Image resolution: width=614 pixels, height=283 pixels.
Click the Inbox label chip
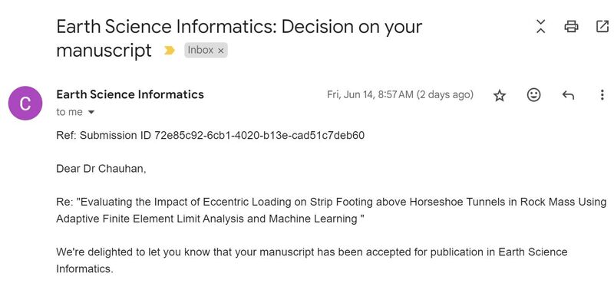(x=206, y=51)
